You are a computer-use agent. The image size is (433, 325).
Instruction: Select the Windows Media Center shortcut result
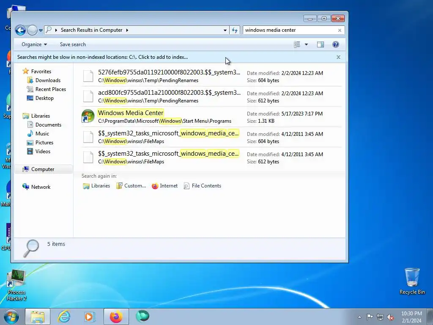pos(211,117)
